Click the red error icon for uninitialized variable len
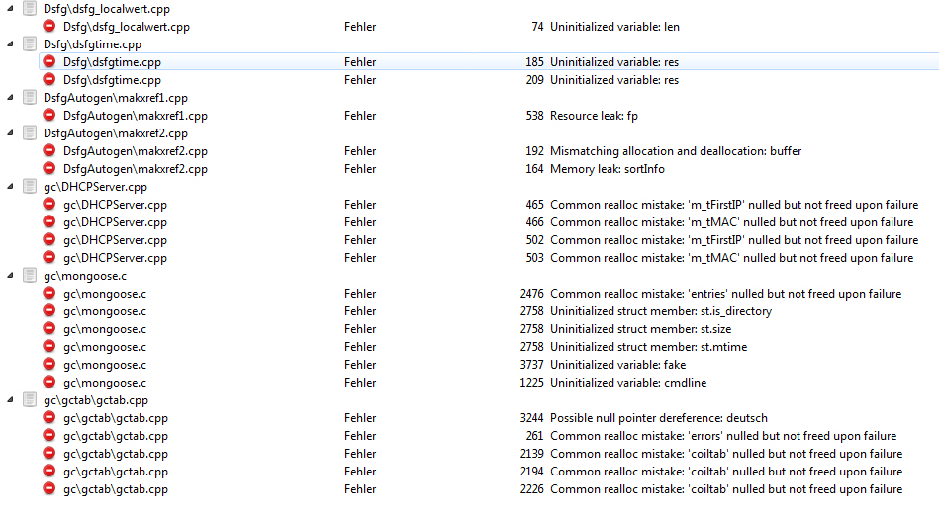Viewport: 939px width, 518px height. [49, 27]
